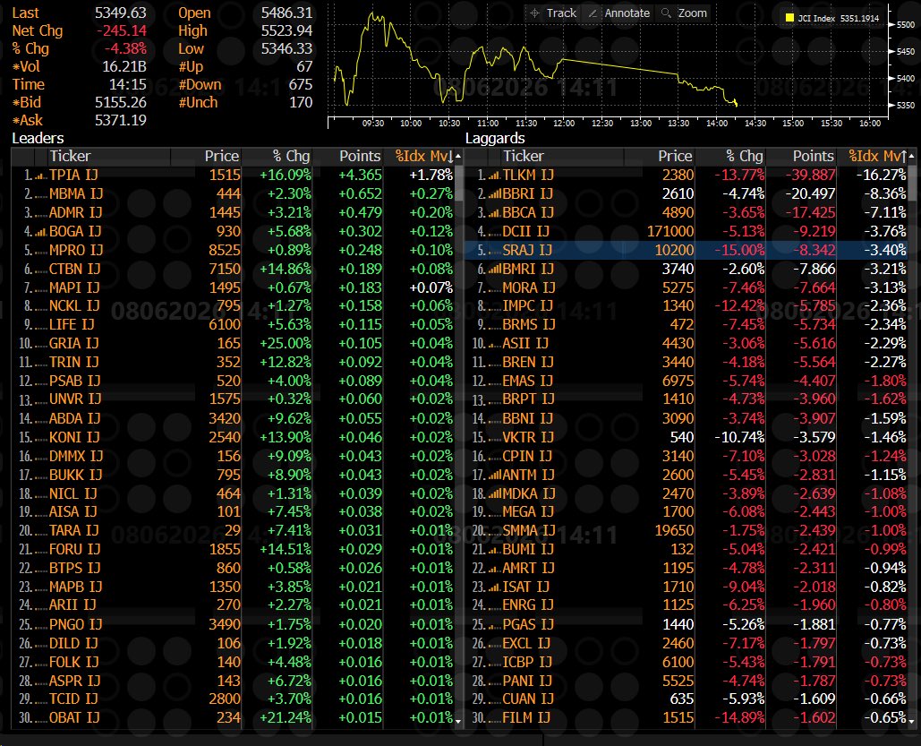This screenshot has width=921, height=746.
Task: Open VKTR IJ ticker
Action: click(x=528, y=437)
